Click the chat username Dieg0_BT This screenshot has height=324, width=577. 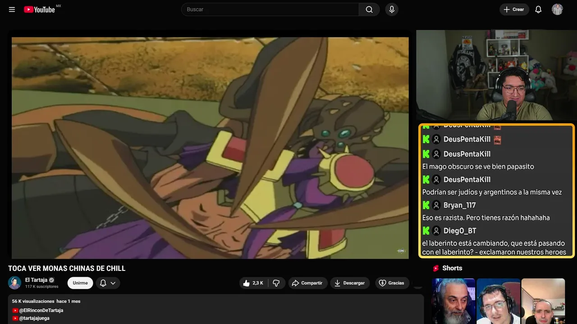pos(460,231)
